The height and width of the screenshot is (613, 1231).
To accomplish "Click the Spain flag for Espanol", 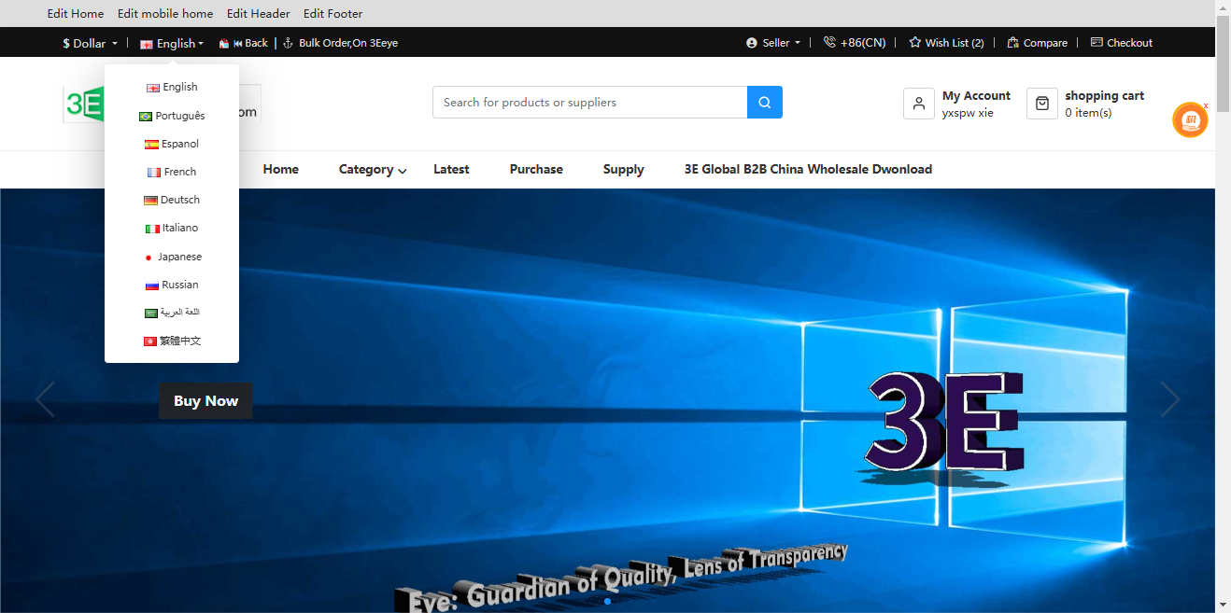I will pos(151,145).
